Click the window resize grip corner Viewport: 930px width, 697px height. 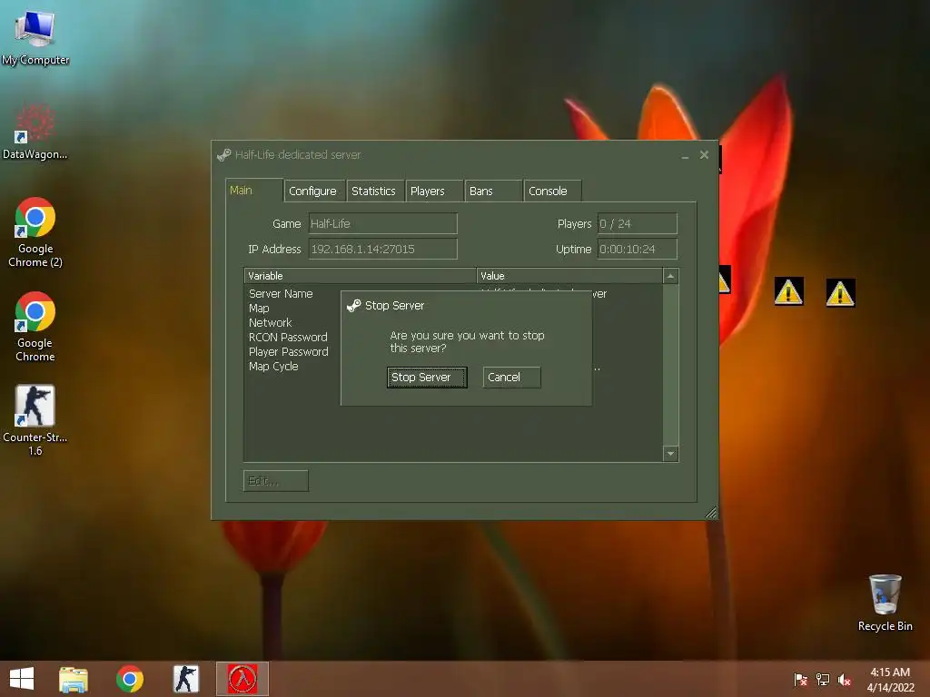[x=711, y=513]
